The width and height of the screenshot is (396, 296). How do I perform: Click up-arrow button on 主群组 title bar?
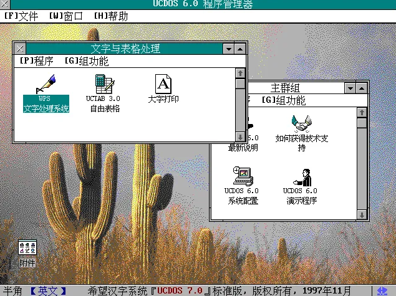click(362, 88)
